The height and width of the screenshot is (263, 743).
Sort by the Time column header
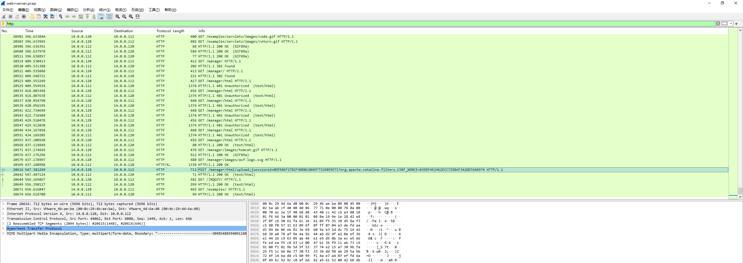47,31
